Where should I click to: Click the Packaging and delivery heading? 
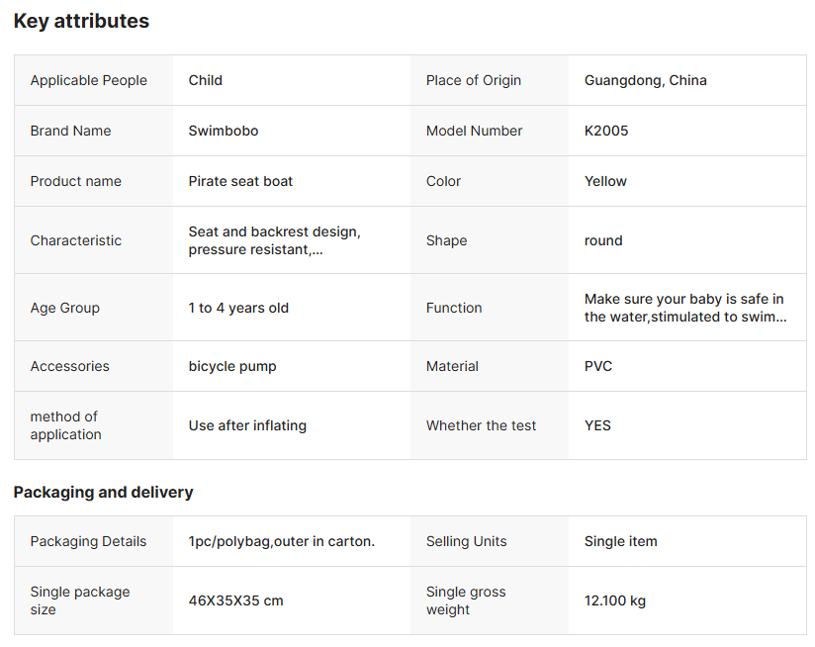[x=103, y=492]
